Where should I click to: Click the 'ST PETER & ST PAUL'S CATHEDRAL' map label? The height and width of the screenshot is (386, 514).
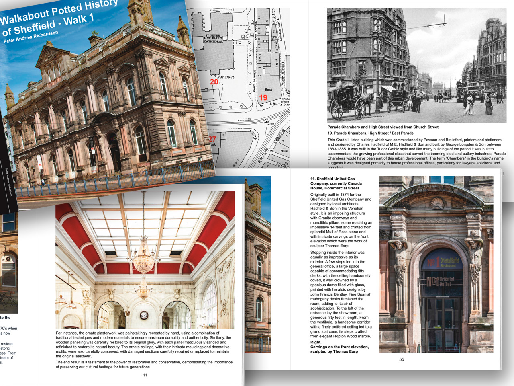(x=214, y=38)
